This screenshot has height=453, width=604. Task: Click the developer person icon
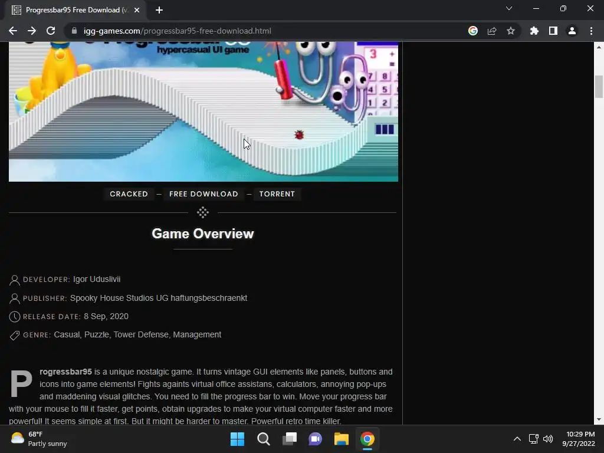tap(14, 280)
